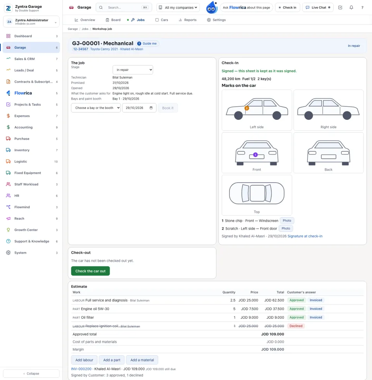Screen dimensions: 372x380
Task: Open the calendar picker on the booking date
Action: [151, 108]
